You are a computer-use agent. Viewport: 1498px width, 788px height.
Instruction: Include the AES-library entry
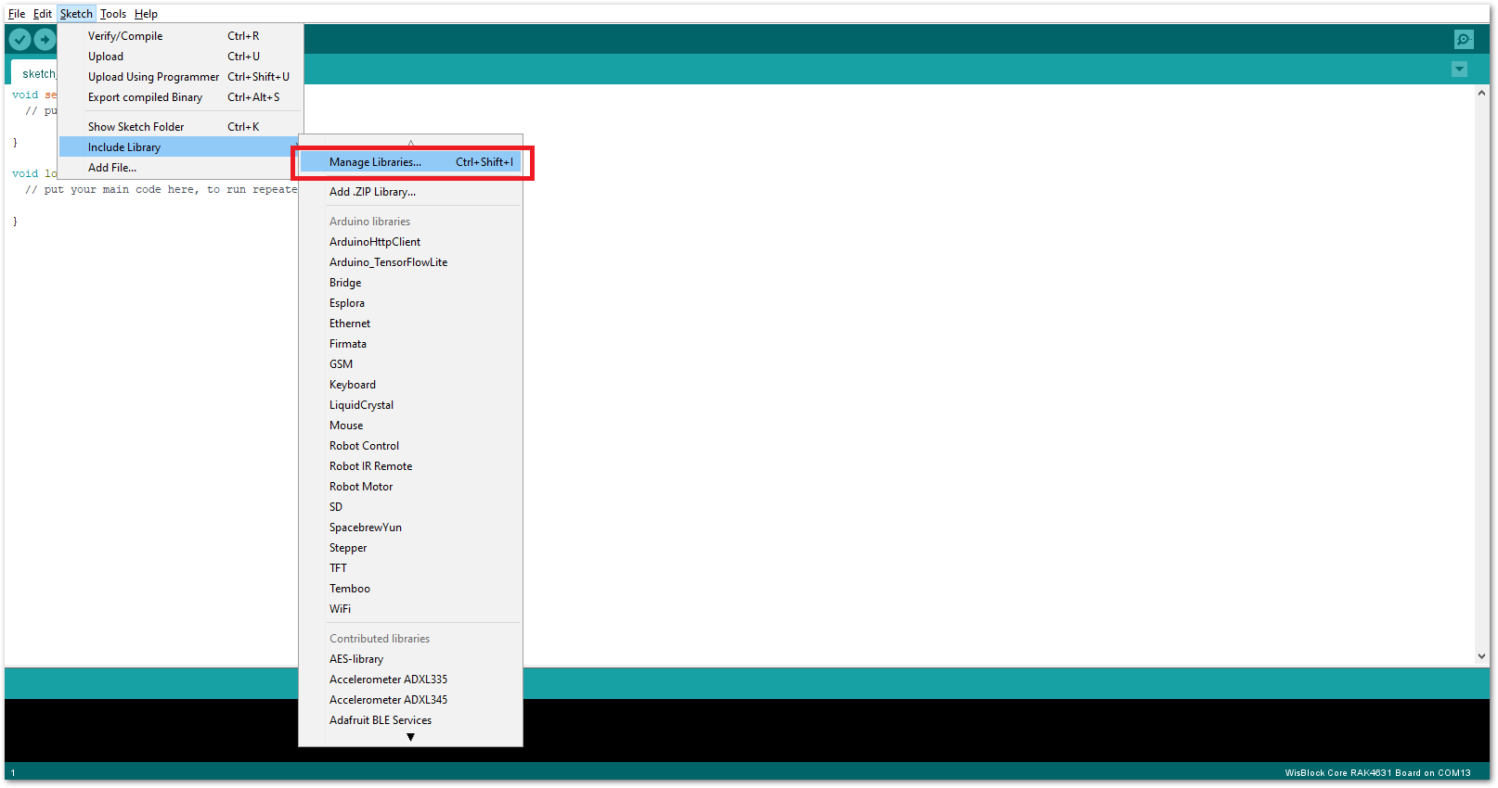(x=410, y=659)
